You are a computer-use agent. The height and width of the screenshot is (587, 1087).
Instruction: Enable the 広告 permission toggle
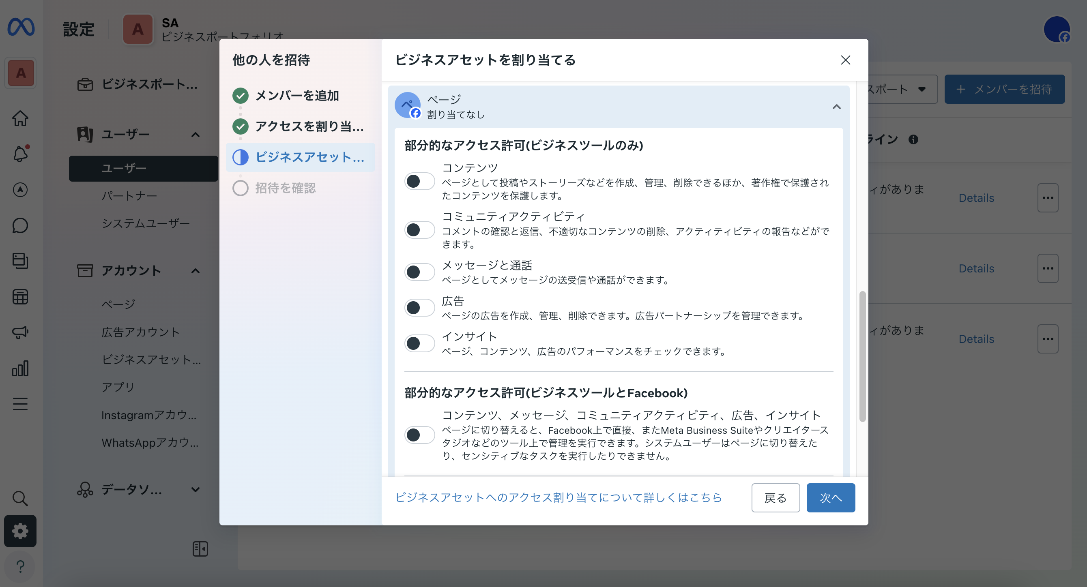[x=419, y=307]
